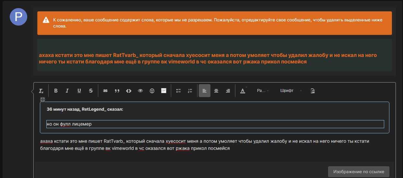Open the Шрифт font dropdown
403x178 pixels.
(x=291, y=91)
